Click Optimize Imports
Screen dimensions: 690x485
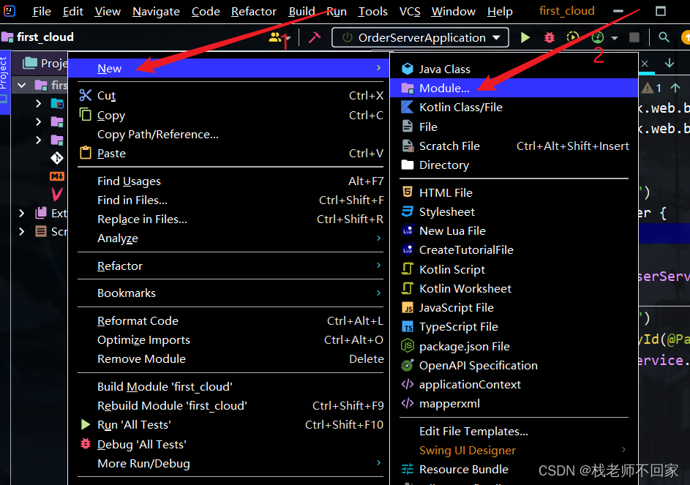click(229, 339)
